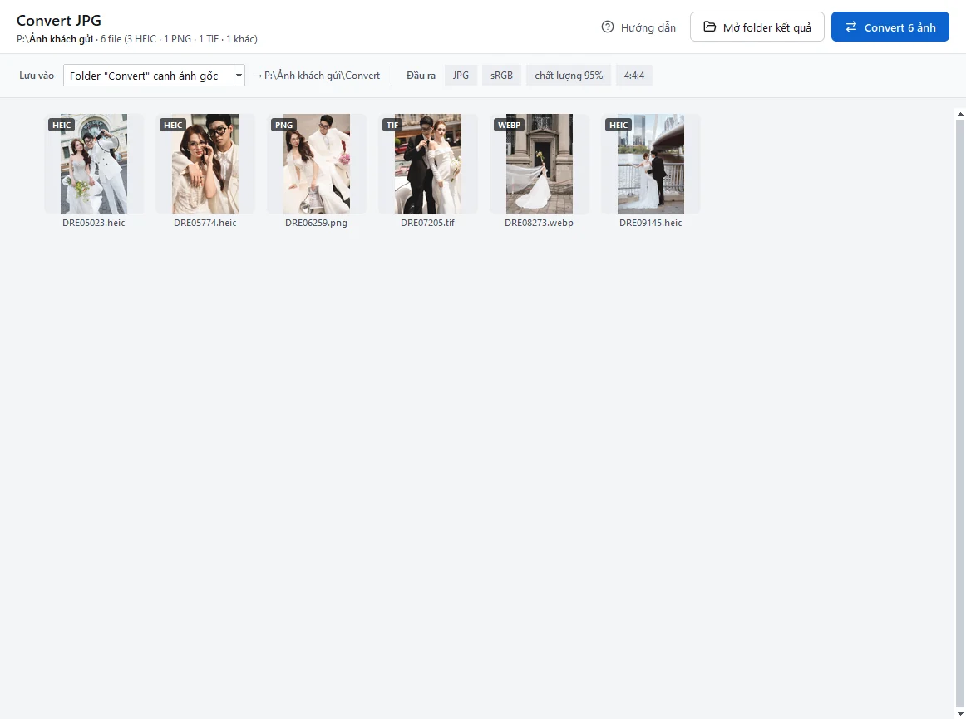
Task: Click the Đầu ra label
Action: (421, 76)
